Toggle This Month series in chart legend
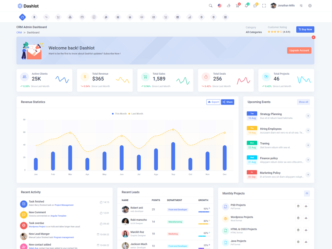332x249 pixels. (120, 114)
